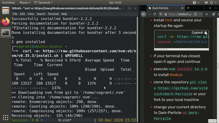This screenshot has width=219, height=123.
Task: Launch Firefox from the Ubuntu dock
Action: pyautogui.click(x=5, y=22)
